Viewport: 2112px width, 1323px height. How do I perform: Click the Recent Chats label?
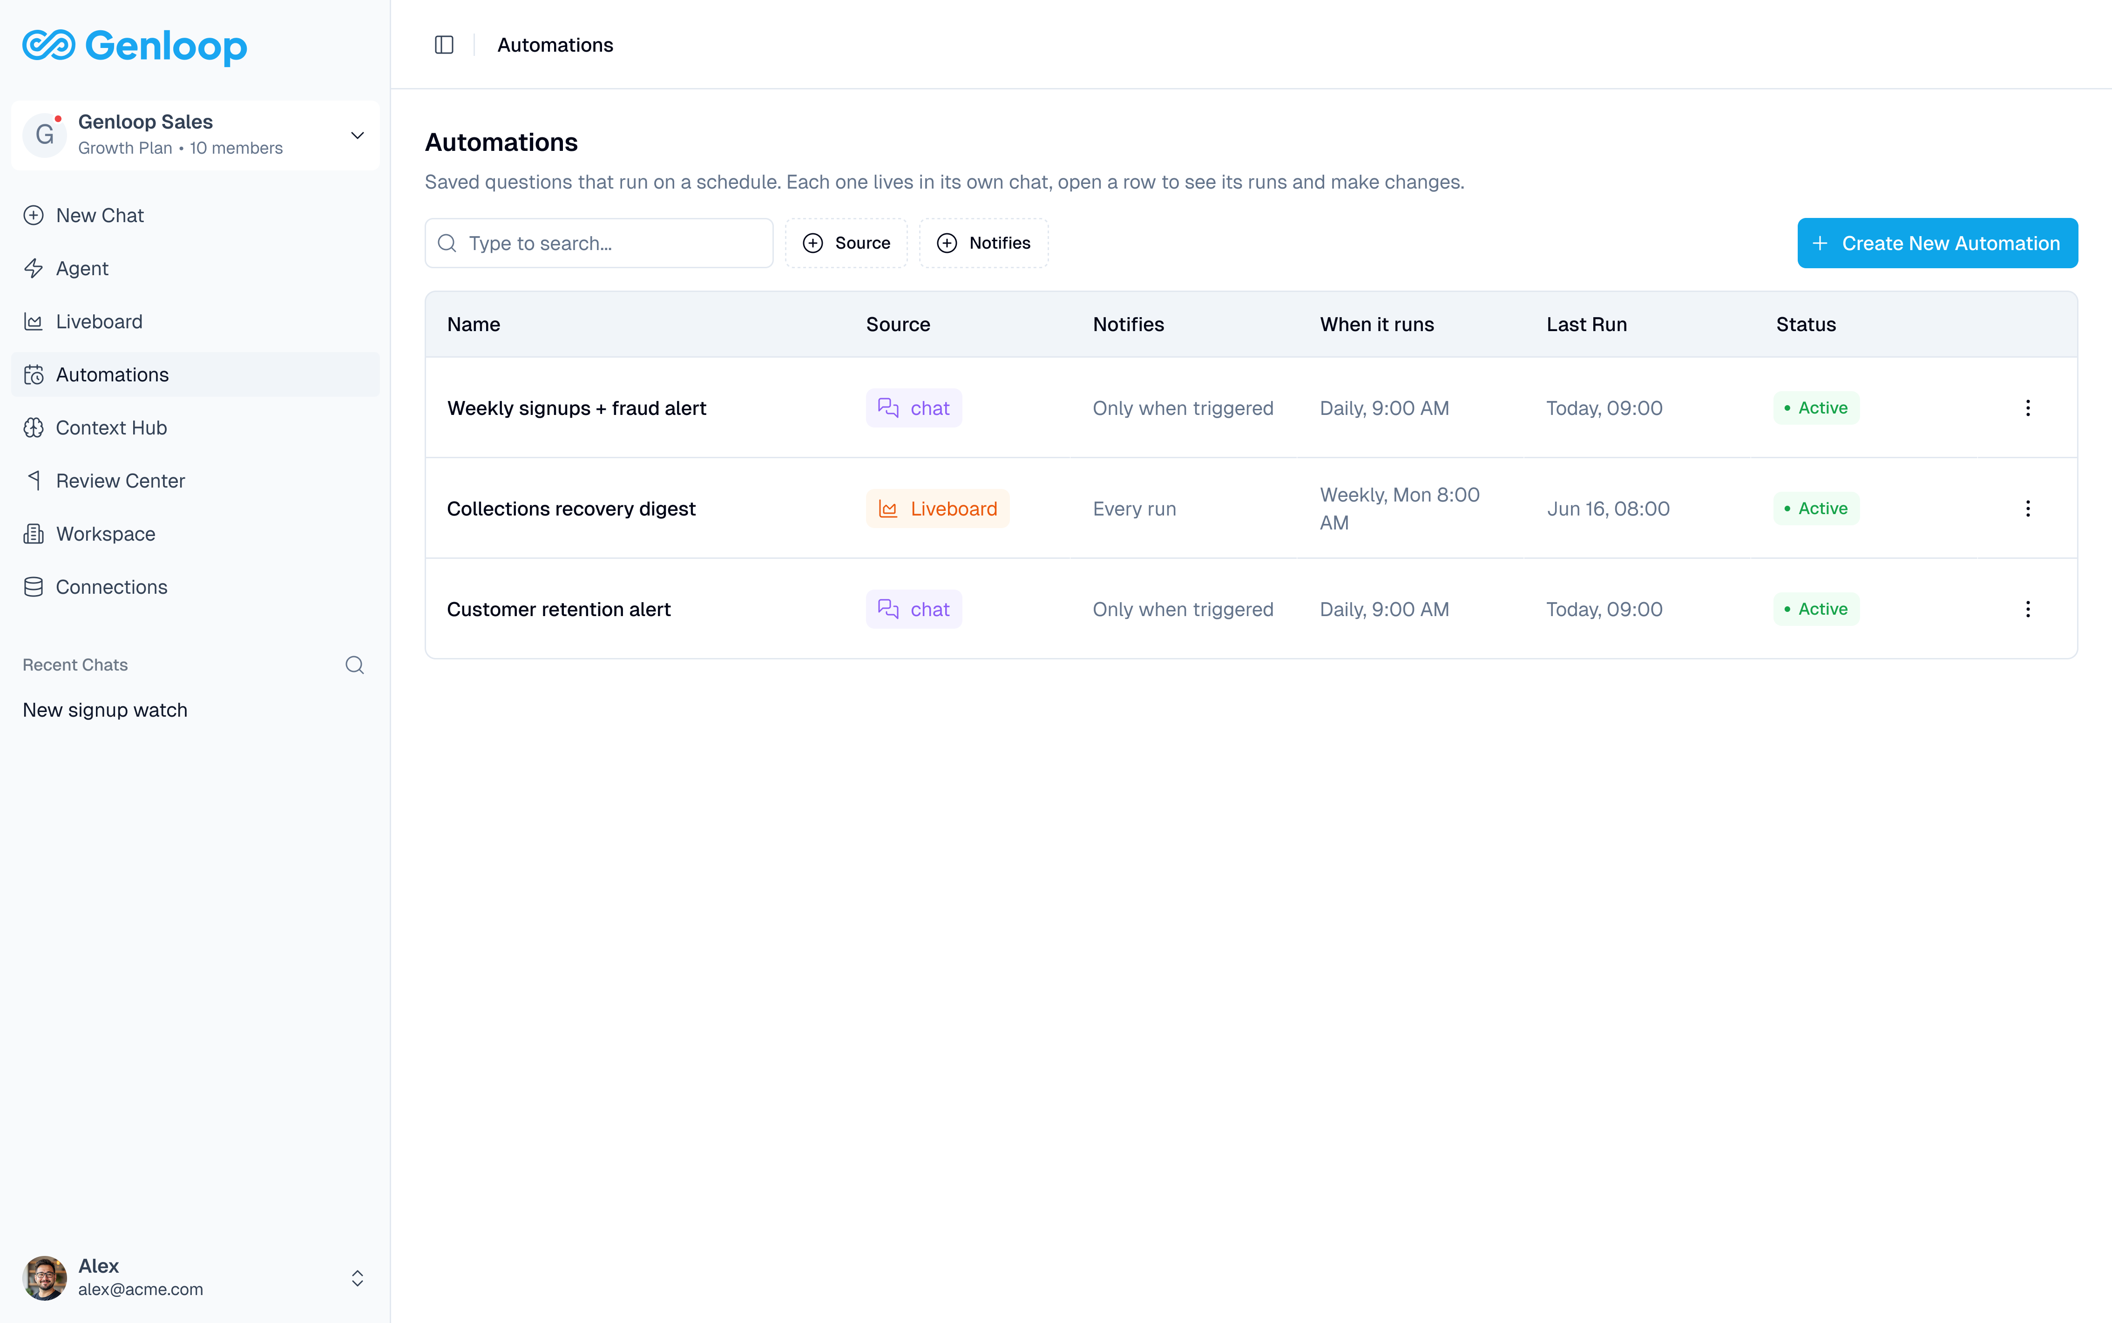pyautogui.click(x=75, y=665)
